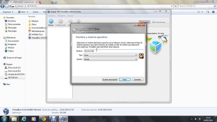This screenshot has height=122, width=217.
Task: Click Ocultar descripción button
Action: point(110,80)
